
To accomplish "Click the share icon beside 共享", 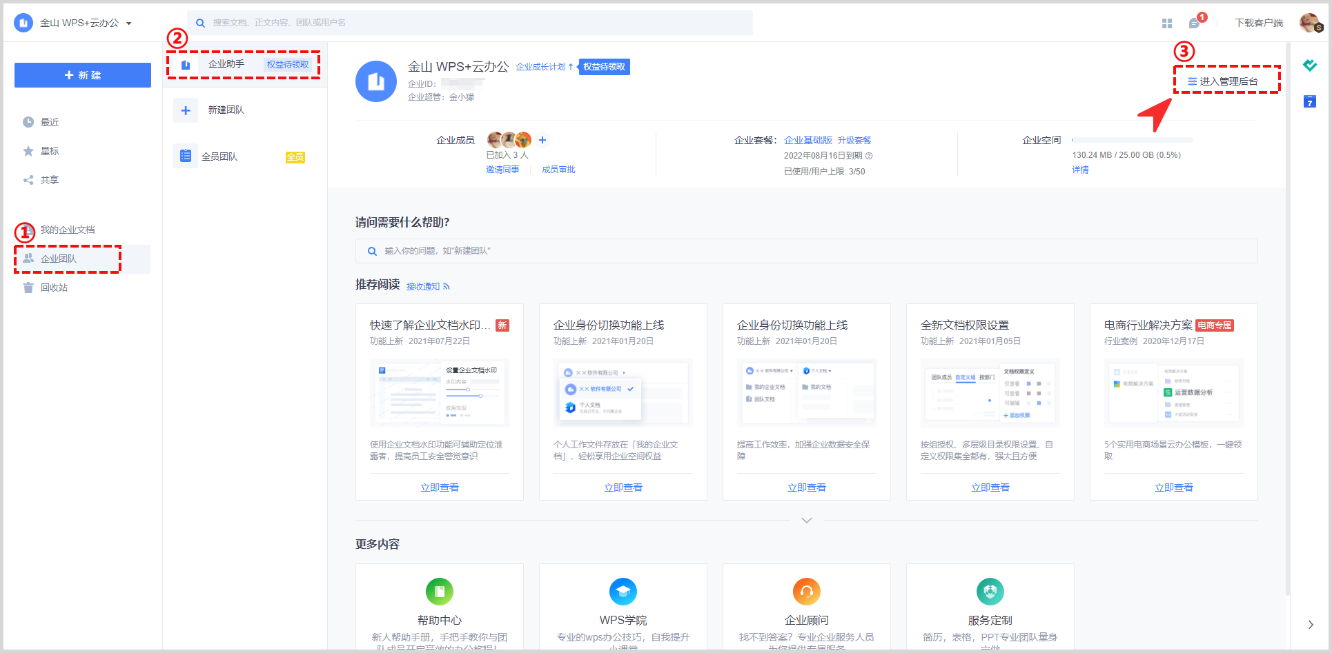I will (28, 180).
